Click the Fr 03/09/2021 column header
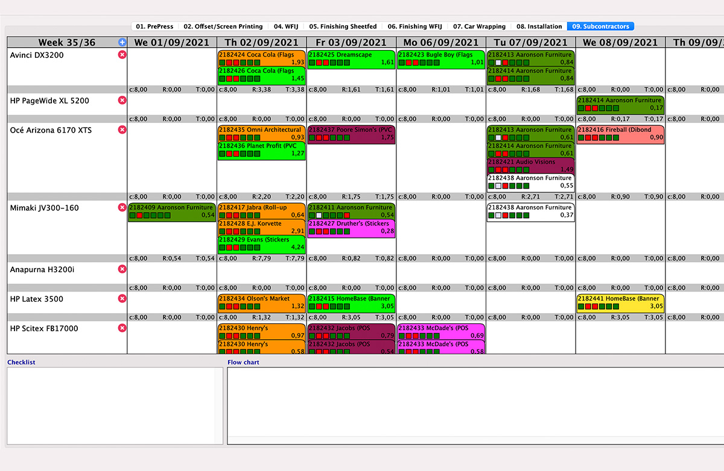The image size is (724, 471). pos(351,42)
